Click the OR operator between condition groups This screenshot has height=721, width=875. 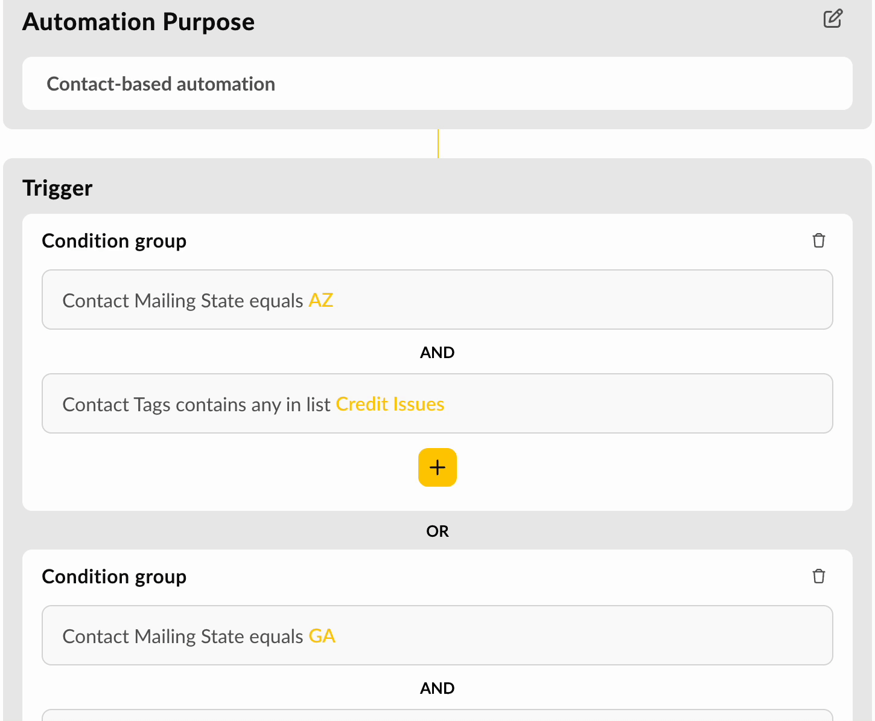(437, 531)
